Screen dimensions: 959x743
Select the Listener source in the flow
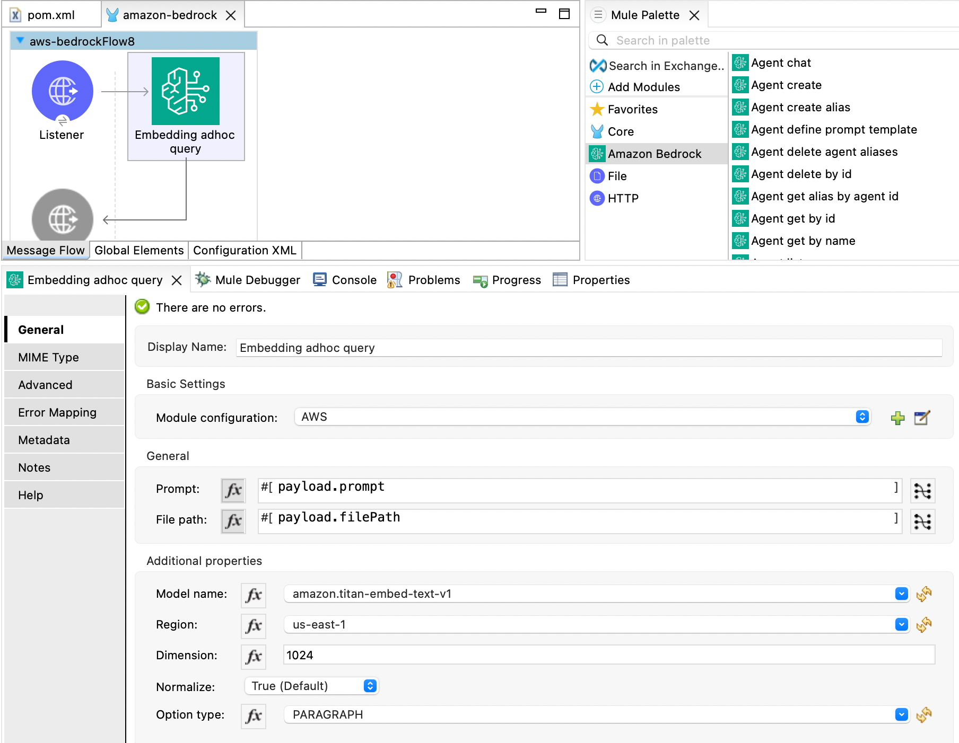[63, 91]
